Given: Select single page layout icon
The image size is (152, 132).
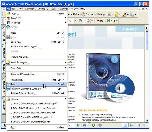Looking at the screenshot, I should pyautogui.click(x=125, y=125).
